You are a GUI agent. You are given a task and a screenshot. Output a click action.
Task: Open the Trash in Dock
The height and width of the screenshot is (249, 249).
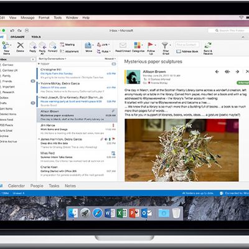176,213
